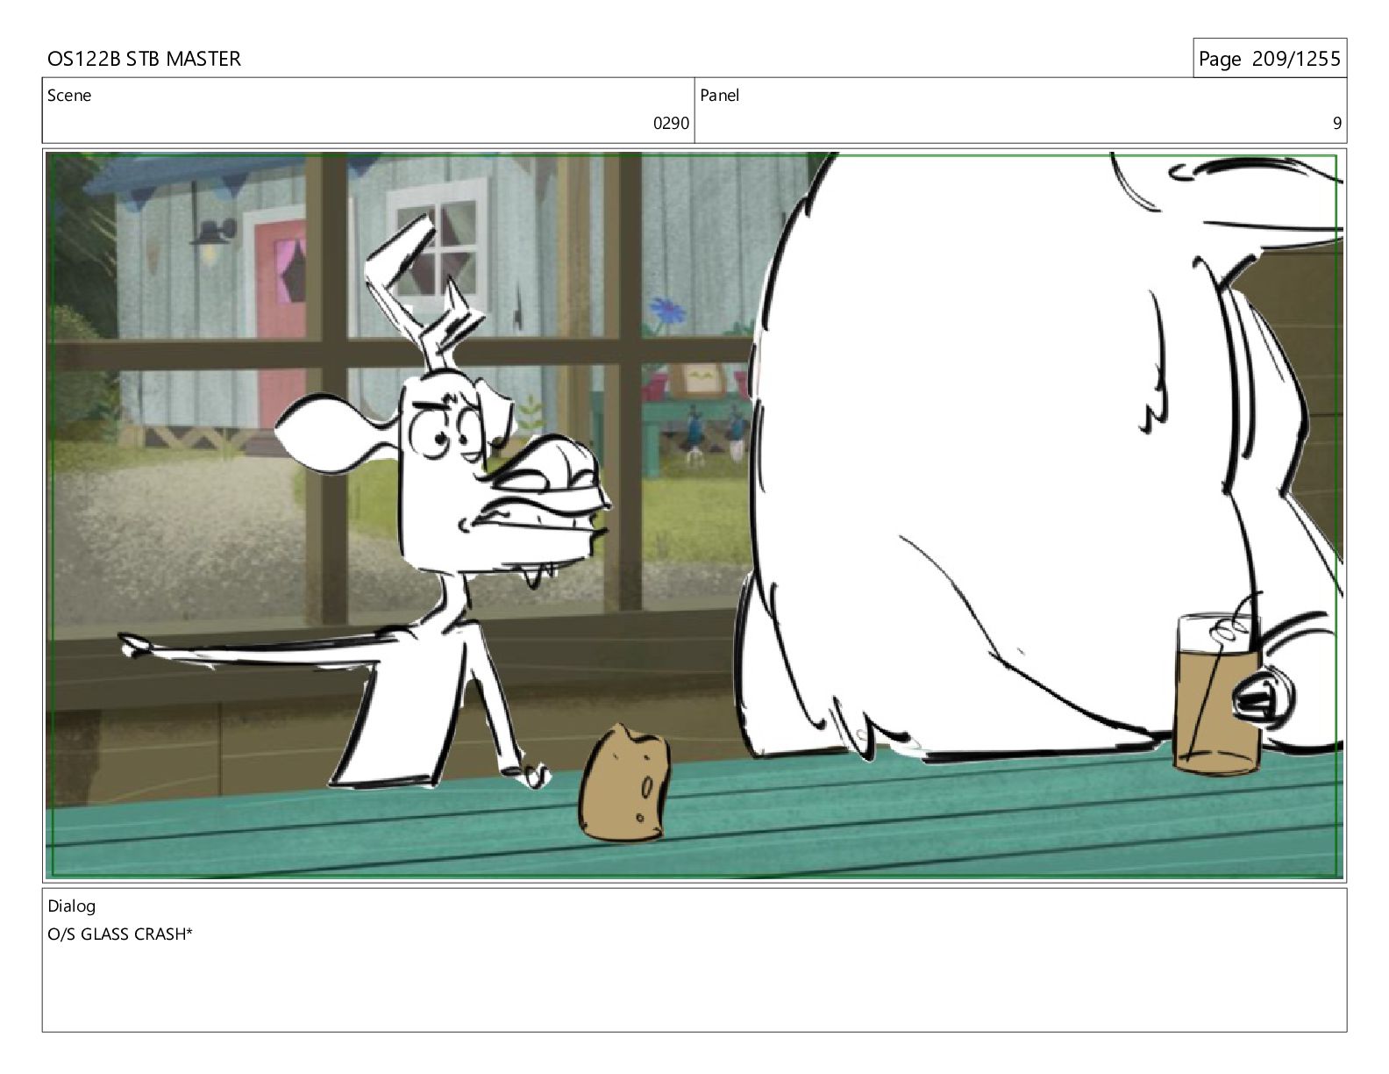Click the 'O/S GLASS CRASH*' dialog text
The image size is (1389, 1074).
(120, 934)
